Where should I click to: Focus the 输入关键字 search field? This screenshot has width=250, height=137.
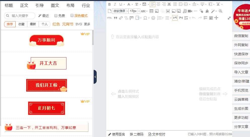coord(20,16)
